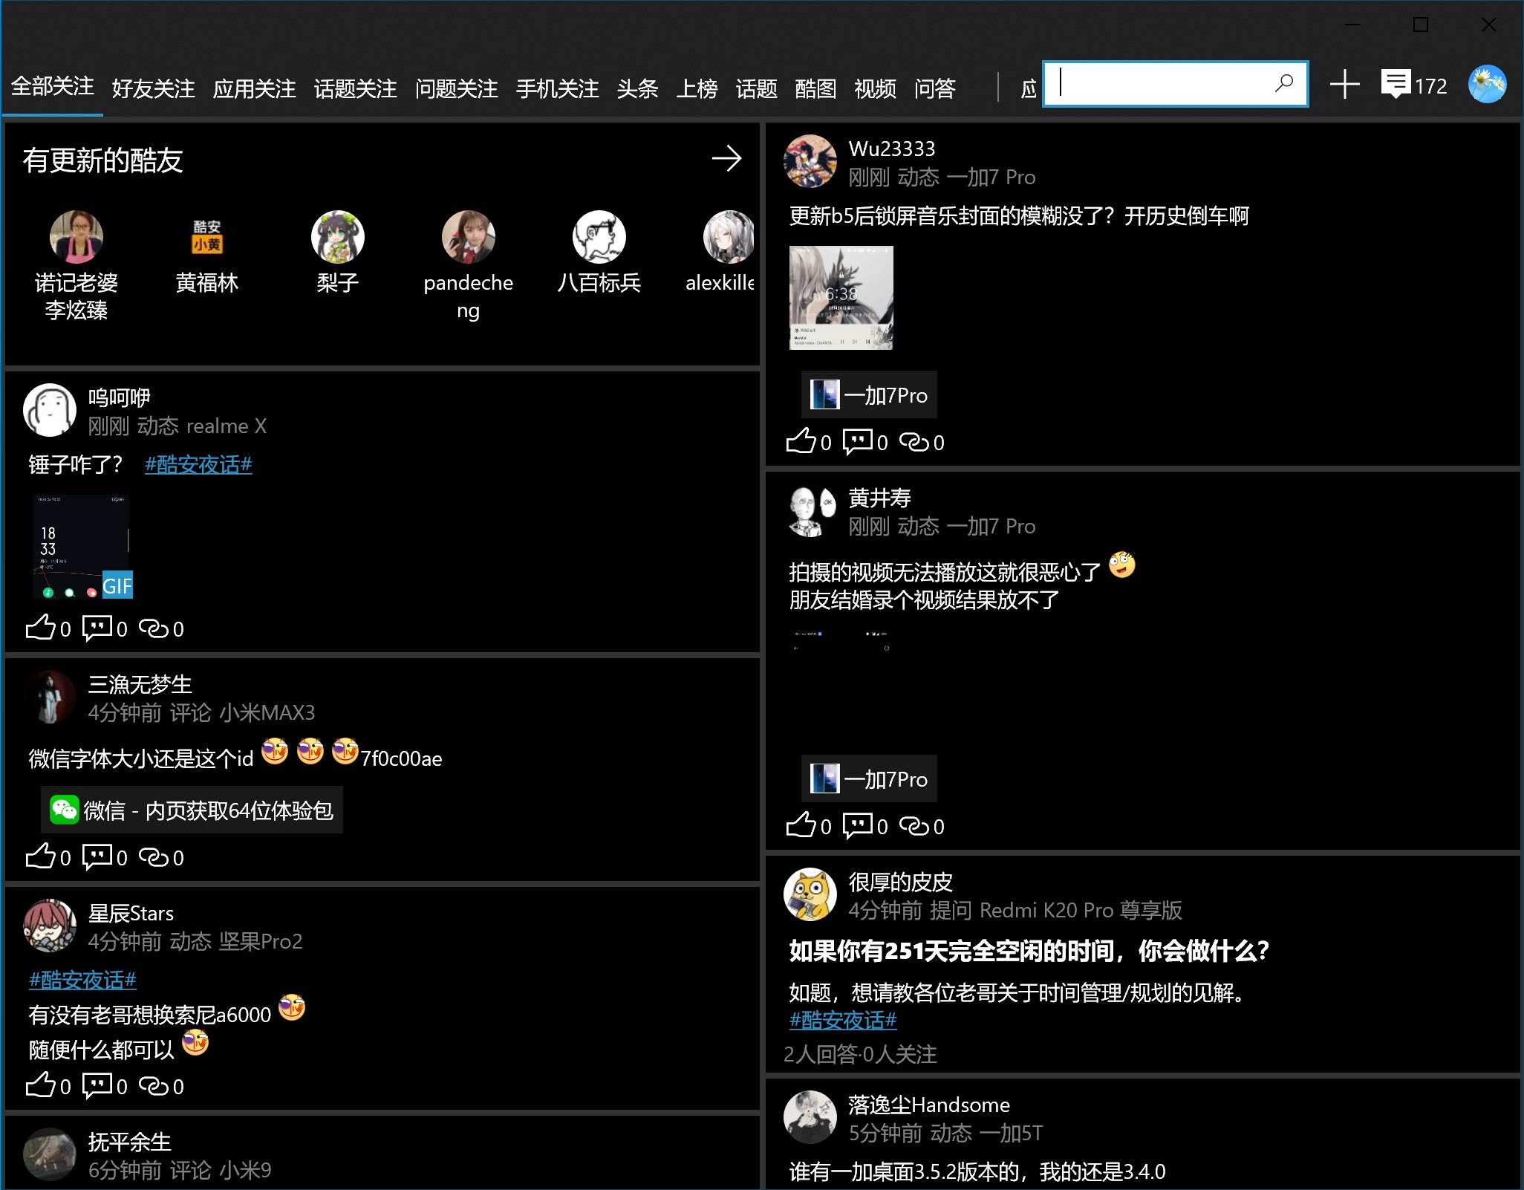Click the #酷安夜话# link in 呜呵咿's post
The height and width of the screenshot is (1190, 1524).
point(198,465)
